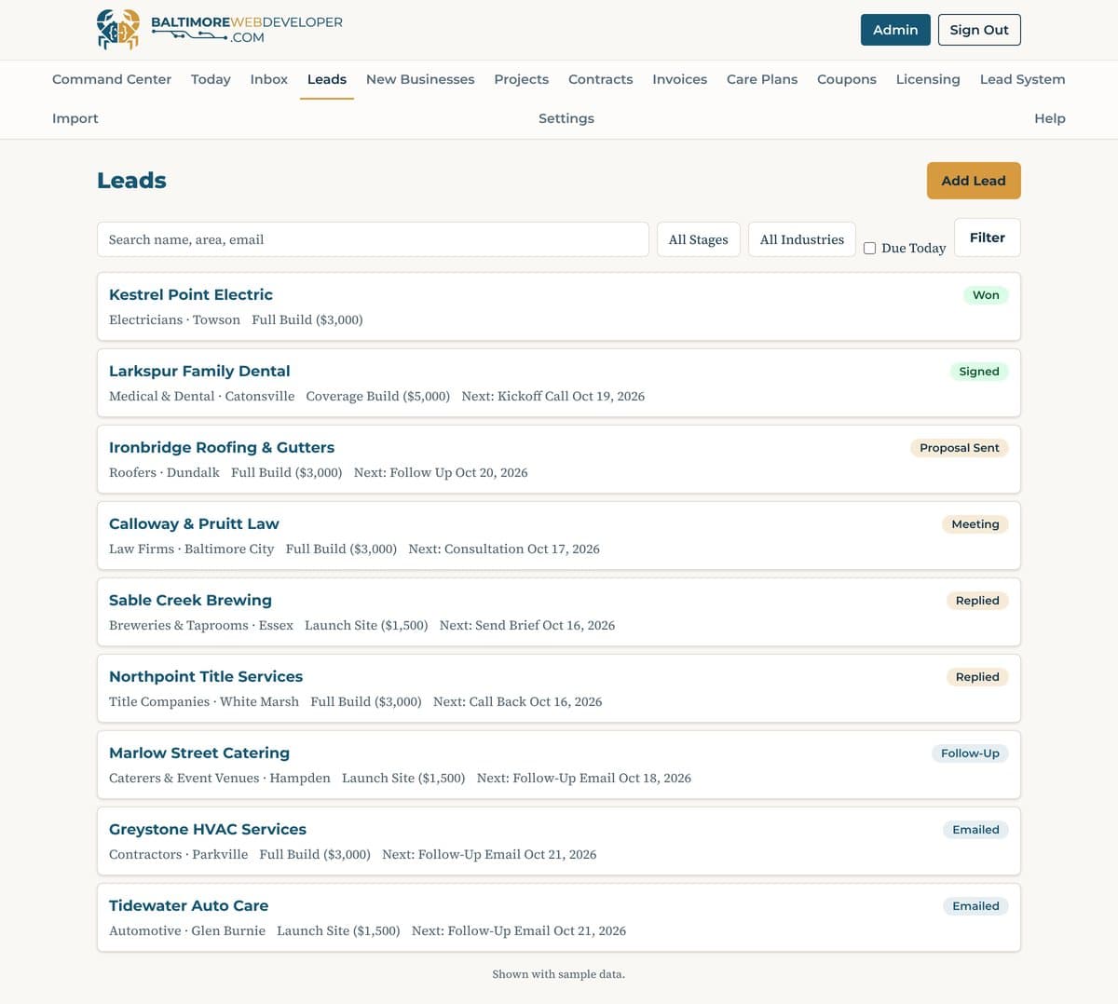Image resolution: width=1118 pixels, height=1004 pixels.
Task: Open Larkspur Family Dental lead
Action: click(x=559, y=383)
